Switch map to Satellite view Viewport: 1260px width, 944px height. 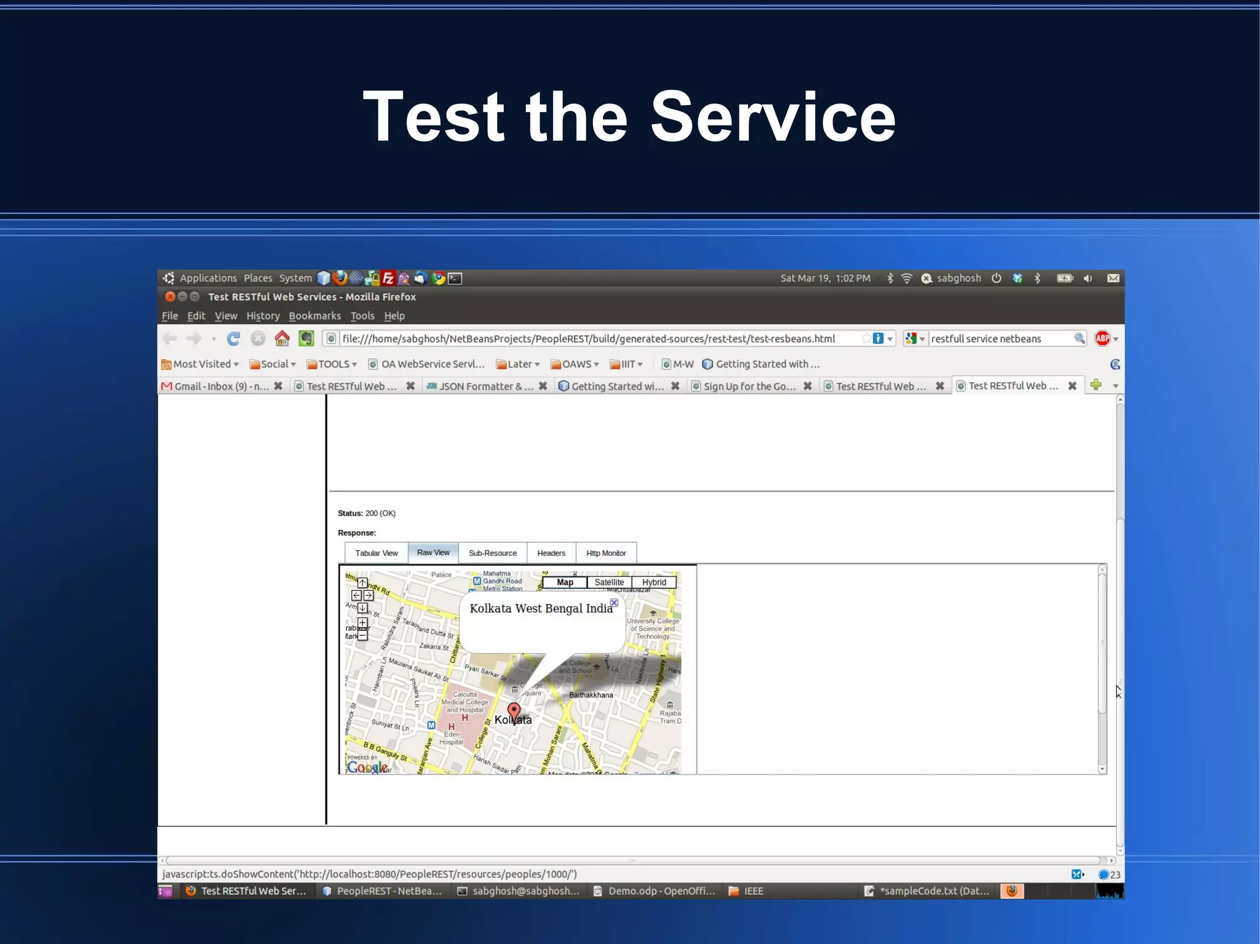609,582
